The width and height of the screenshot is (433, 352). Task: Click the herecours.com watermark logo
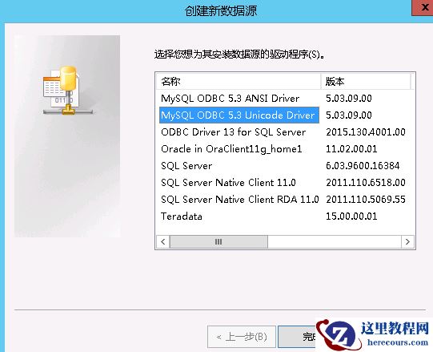point(375,335)
